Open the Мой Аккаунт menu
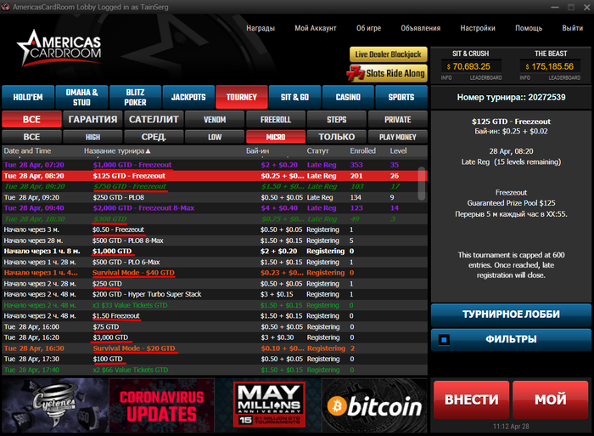Screen dimensions: 594x436 pyautogui.click(x=316, y=28)
